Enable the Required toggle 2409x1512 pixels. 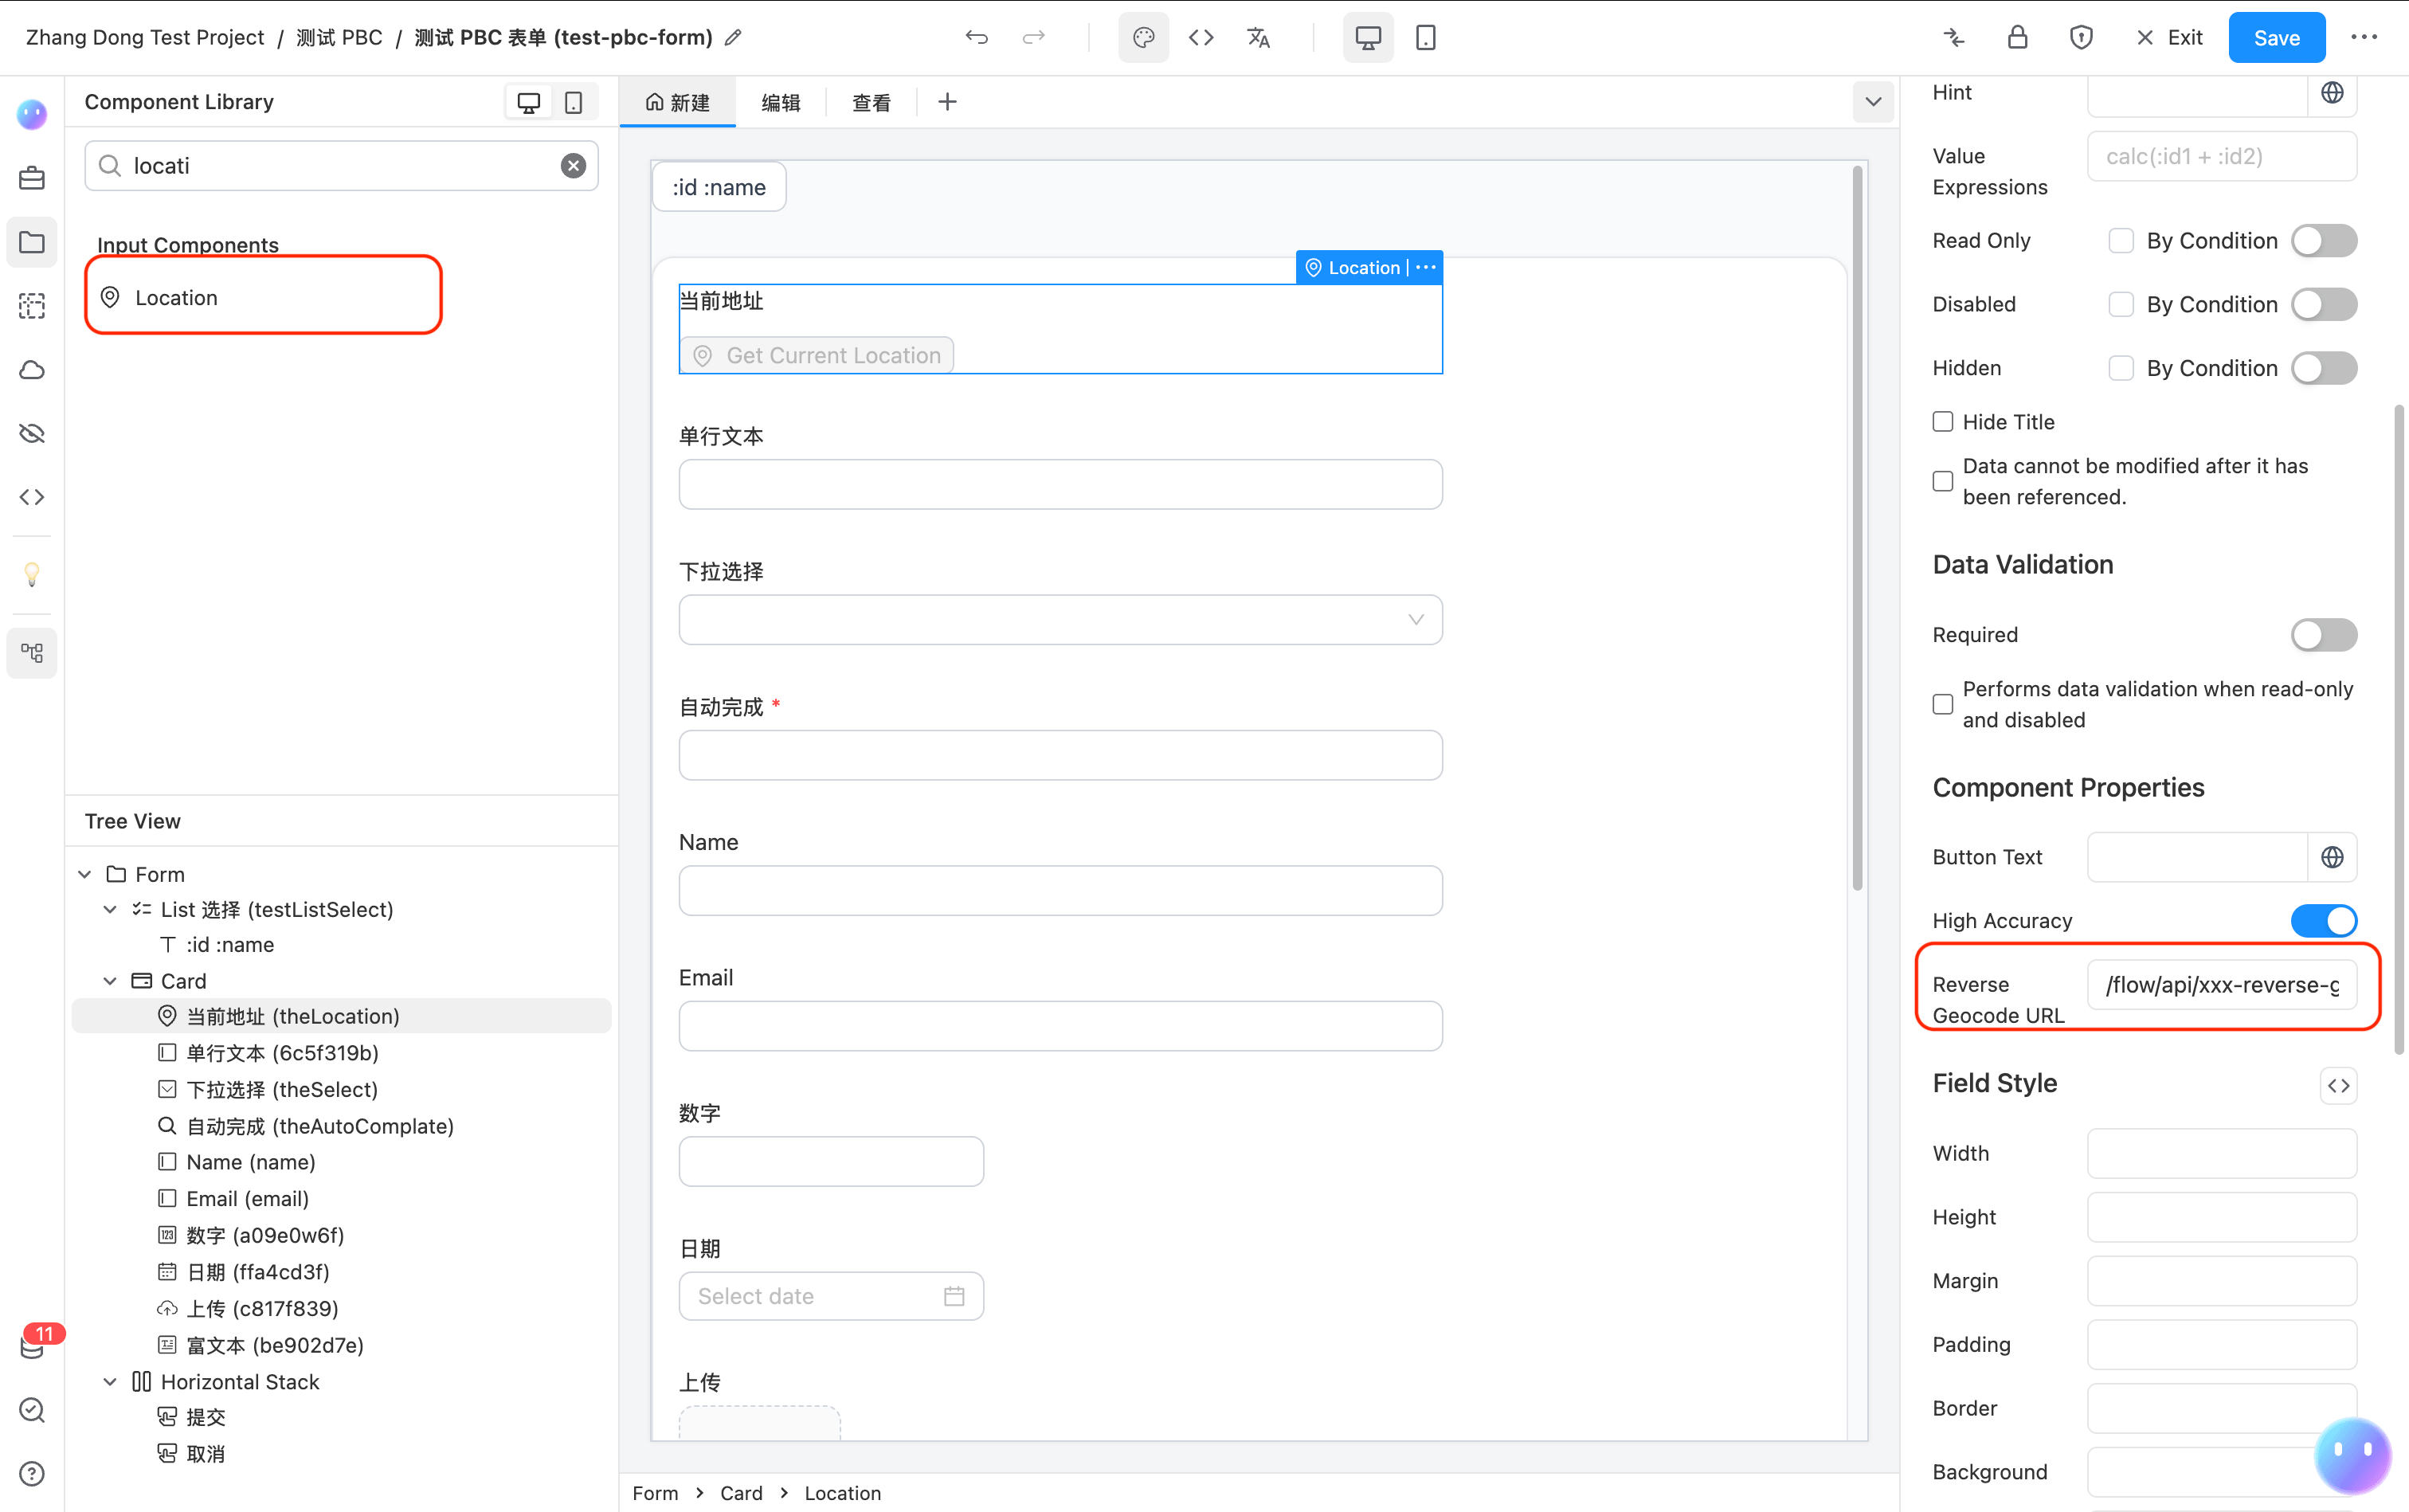(x=2324, y=635)
